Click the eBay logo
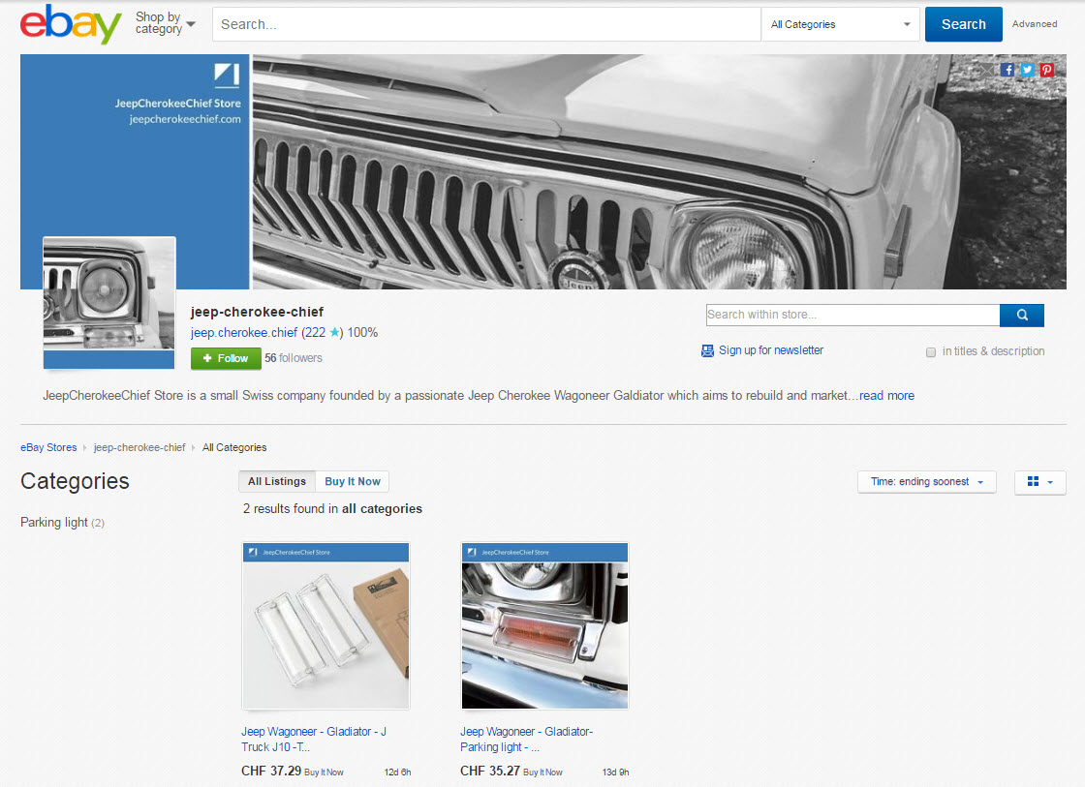Viewport: 1085px width, 787px height. [71, 24]
